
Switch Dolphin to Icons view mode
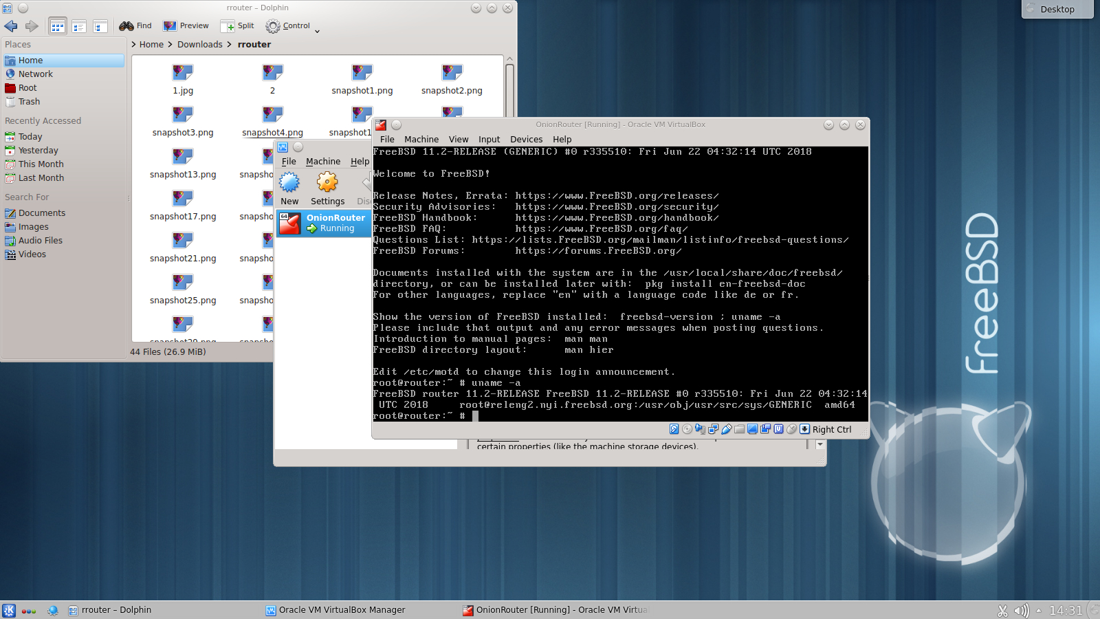[58, 26]
